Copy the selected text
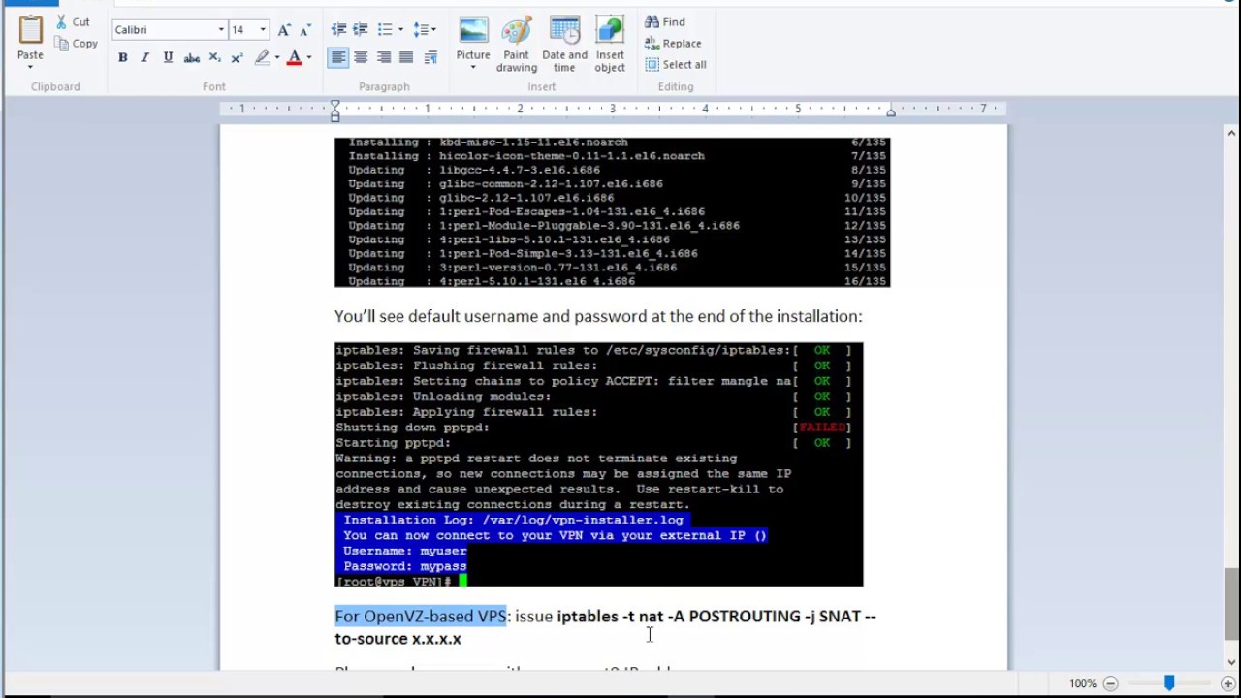Viewport: 1241px width, 698px height. [x=77, y=43]
